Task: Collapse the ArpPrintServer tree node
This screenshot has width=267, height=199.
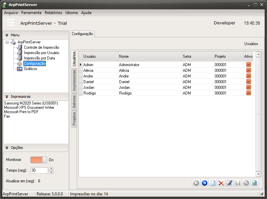Action: point(7,42)
